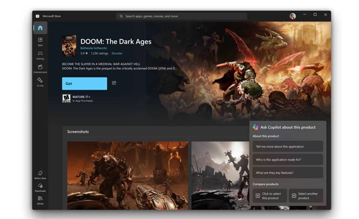Image resolution: width=359 pixels, height=219 pixels.
Task: Click the Share icon beside Get
Action: pyautogui.click(x=114, y=83)
